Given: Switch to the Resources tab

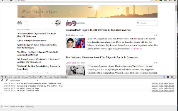Looking at the screenshot, I should (48, 77).
